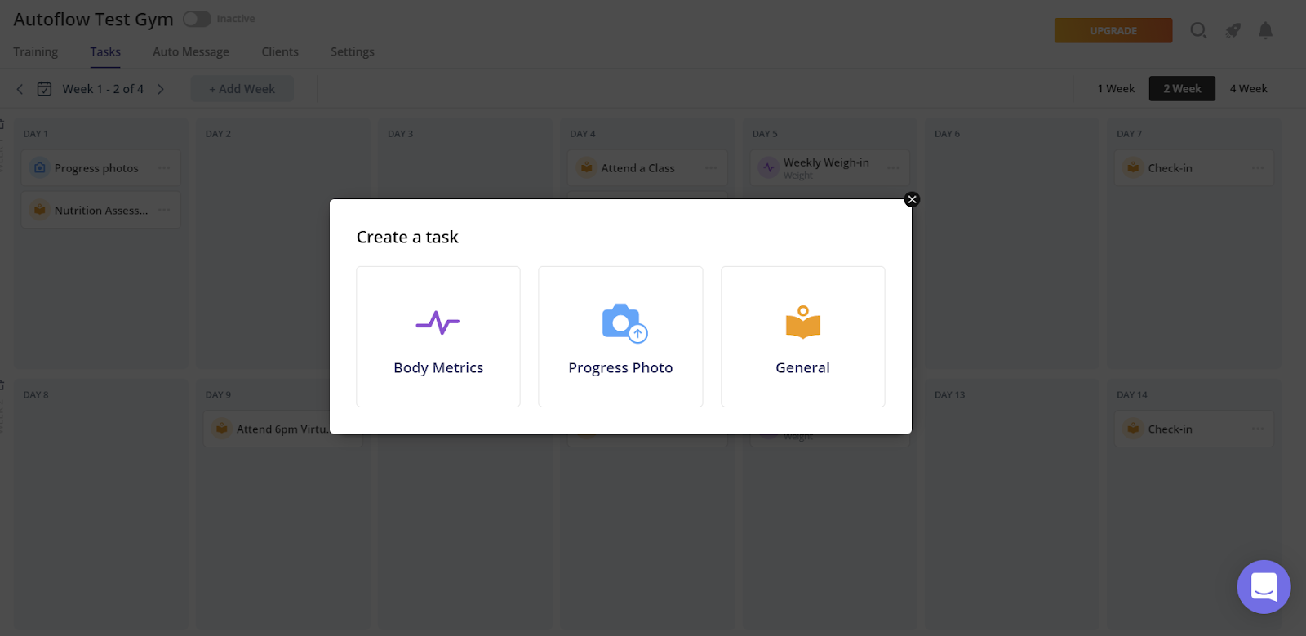The width and height of the screenshot is (1306, 636).
Task: Click the Progress photos camera icon
Action: click(40, 167)
